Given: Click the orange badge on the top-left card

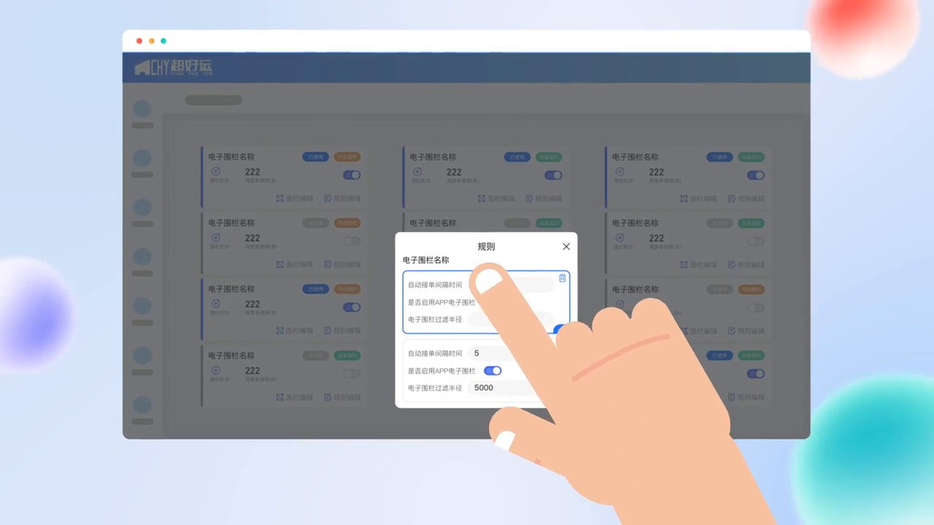Looking at the screenshot, I should pyautogui.click(x=347, y=157).
